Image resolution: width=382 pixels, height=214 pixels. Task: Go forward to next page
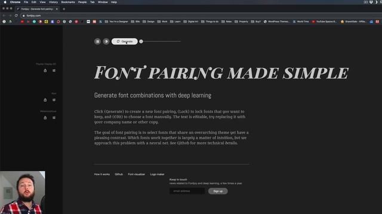tap(10, 15)
